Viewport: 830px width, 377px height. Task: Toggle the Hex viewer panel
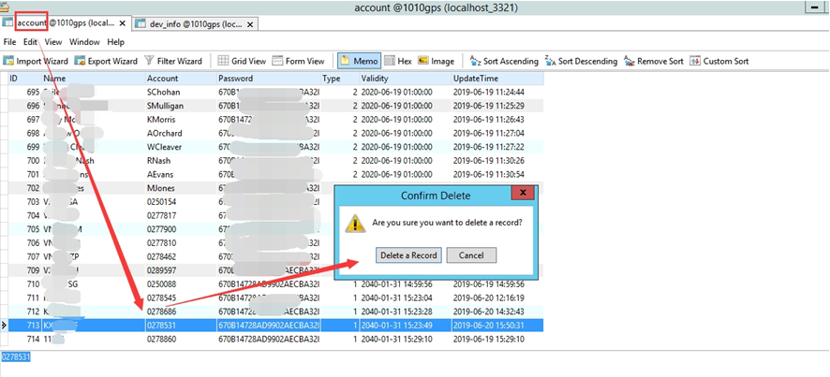397,61
